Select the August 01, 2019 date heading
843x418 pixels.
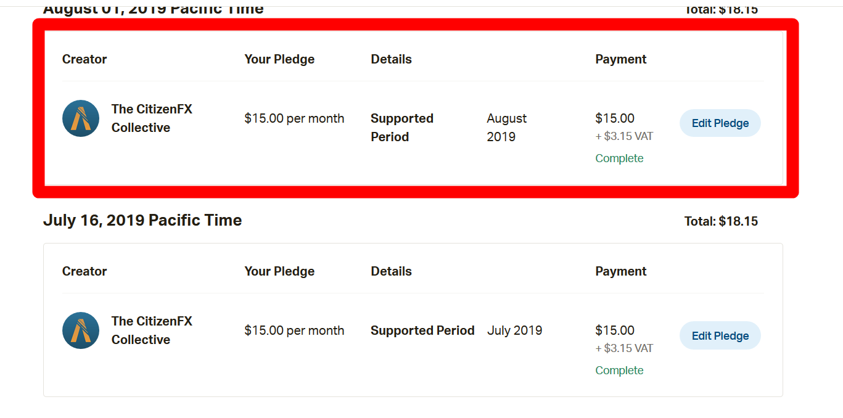(154, 9)
